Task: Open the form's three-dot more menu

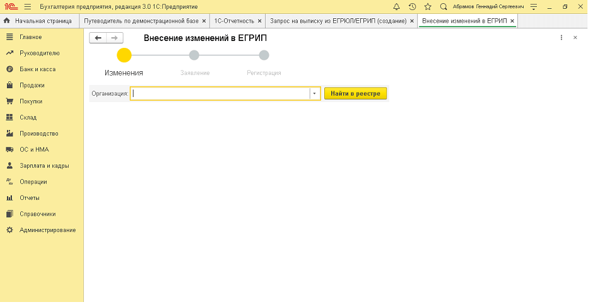Action: pyautogui.click(x=561, y=37)
